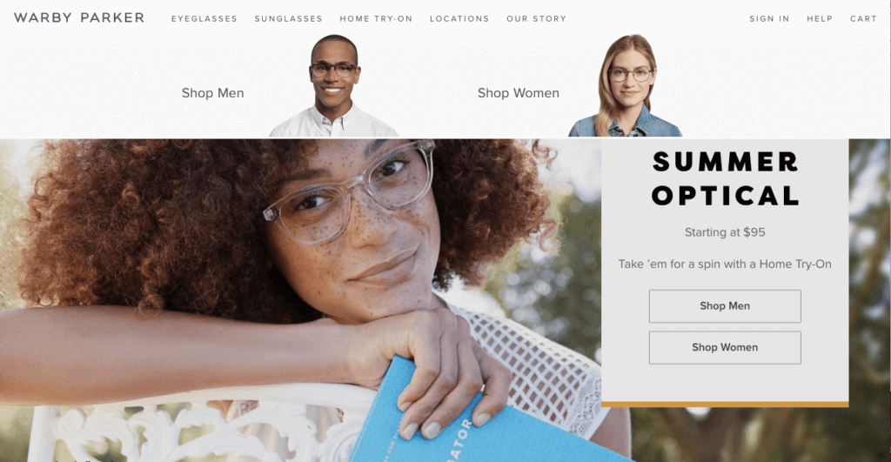Open the Eyeglasses menu
This screenshot has width=891, height=462.
point(204,19)
